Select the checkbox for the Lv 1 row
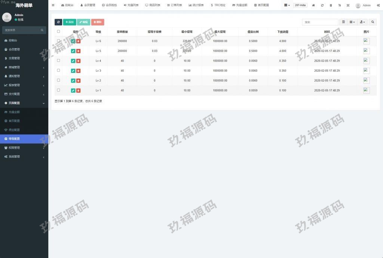This screenshot has width=383, height=258. (58, 90)
